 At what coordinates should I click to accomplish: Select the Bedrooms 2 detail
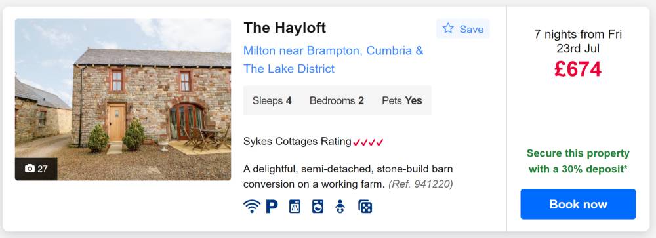click(337, 101)
